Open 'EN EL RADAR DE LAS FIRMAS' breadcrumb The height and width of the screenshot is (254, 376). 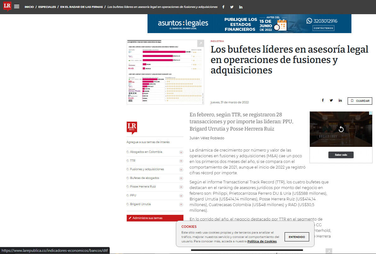[82, 7]
